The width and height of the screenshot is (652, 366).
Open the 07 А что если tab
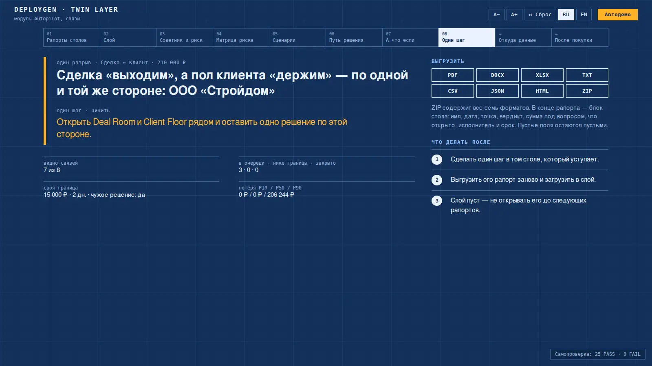[x=410, y=37]
